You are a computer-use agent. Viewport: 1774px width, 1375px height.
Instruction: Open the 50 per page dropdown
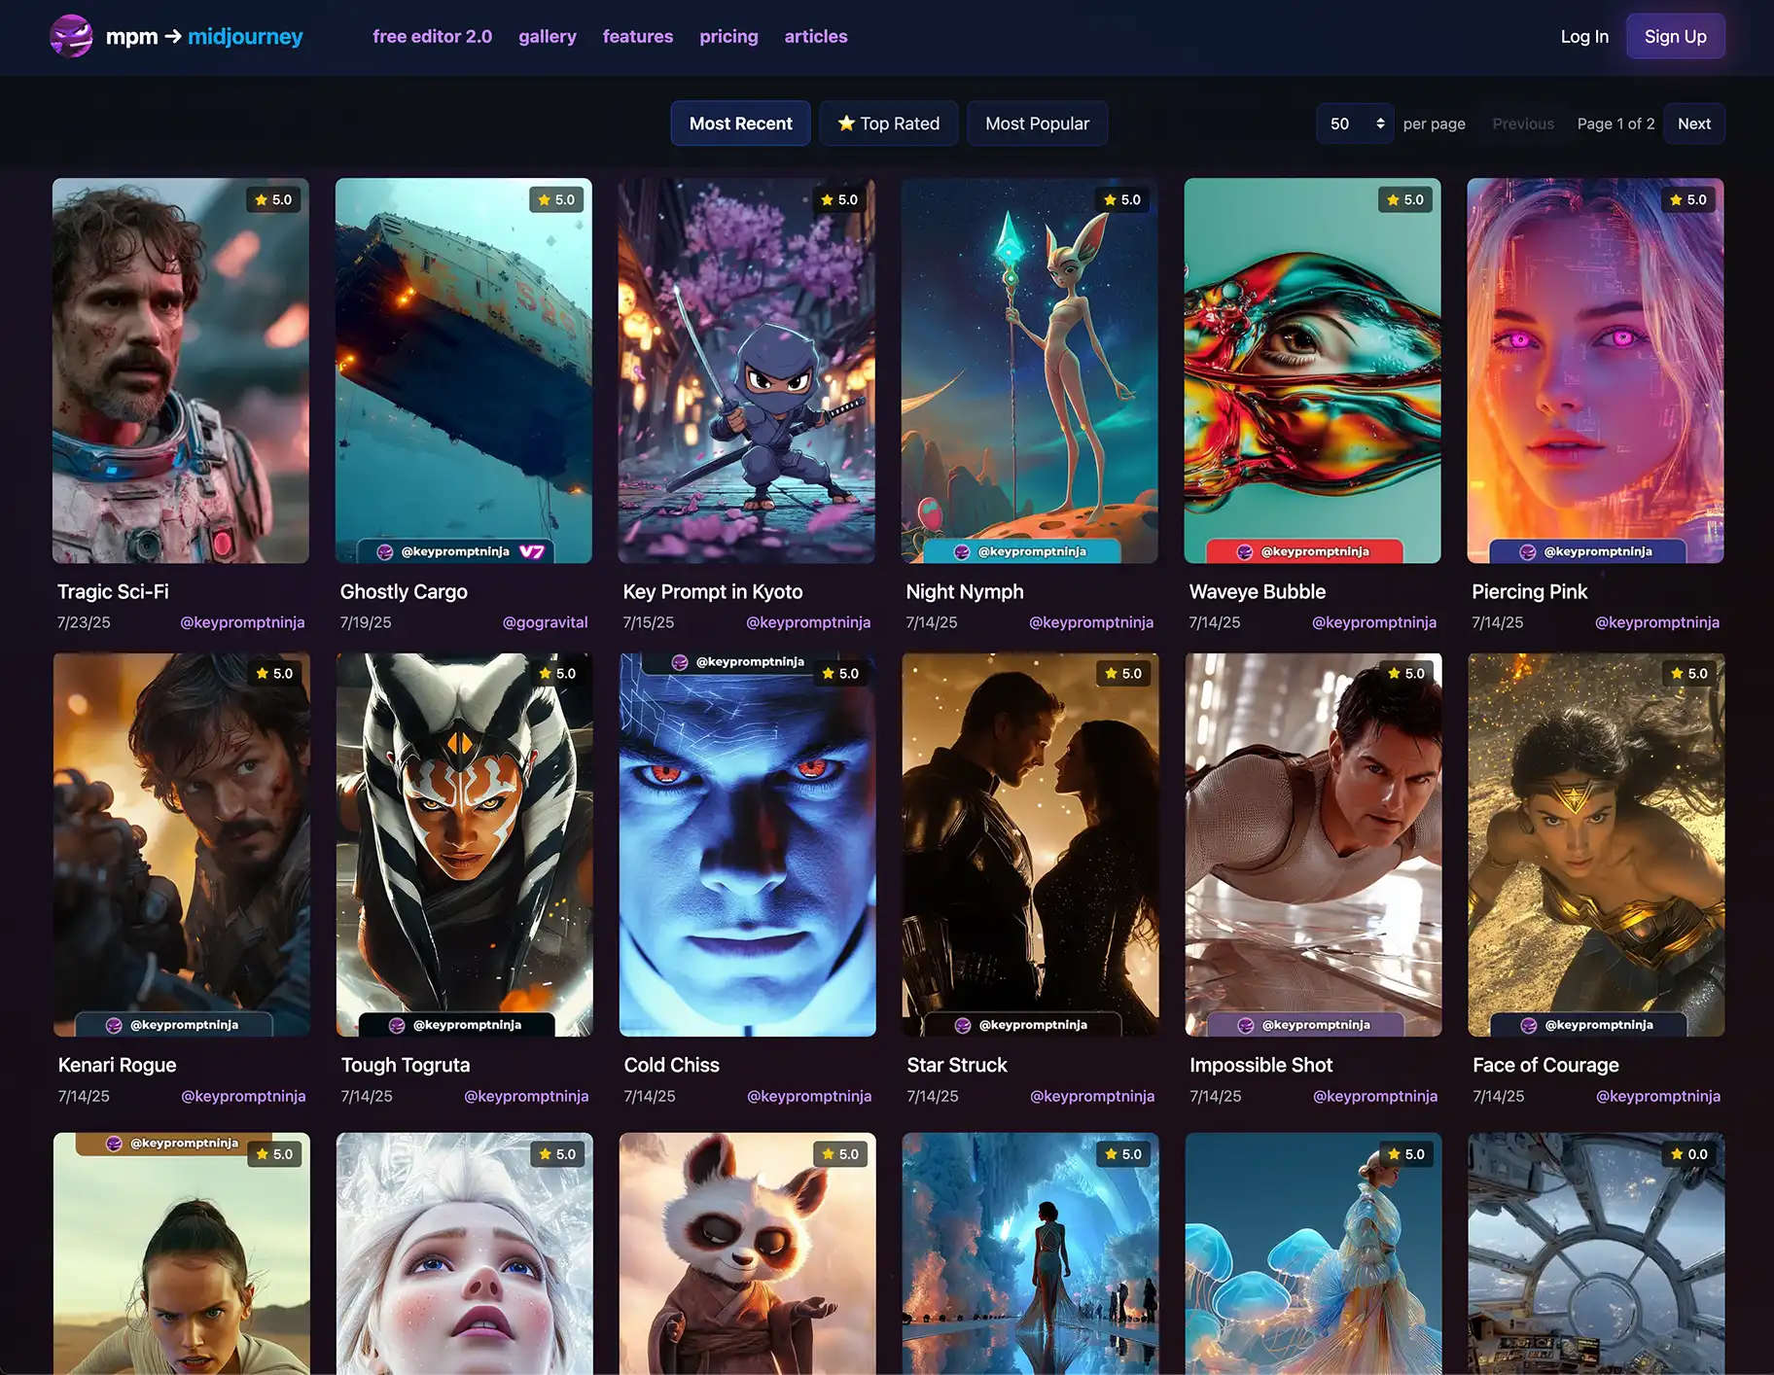point(1355,123)
